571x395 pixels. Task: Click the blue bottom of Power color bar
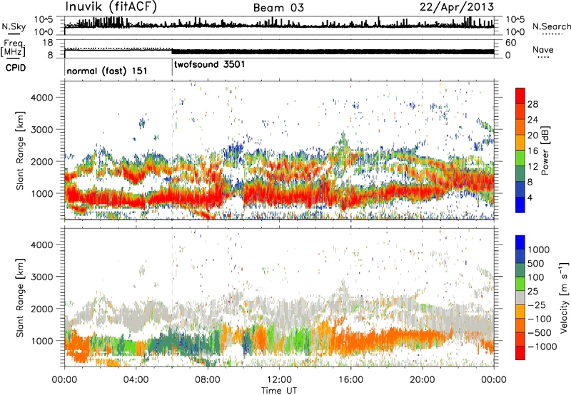click(520, 205)
